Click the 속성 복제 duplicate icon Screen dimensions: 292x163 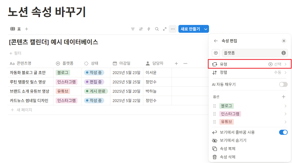[215, 149]
